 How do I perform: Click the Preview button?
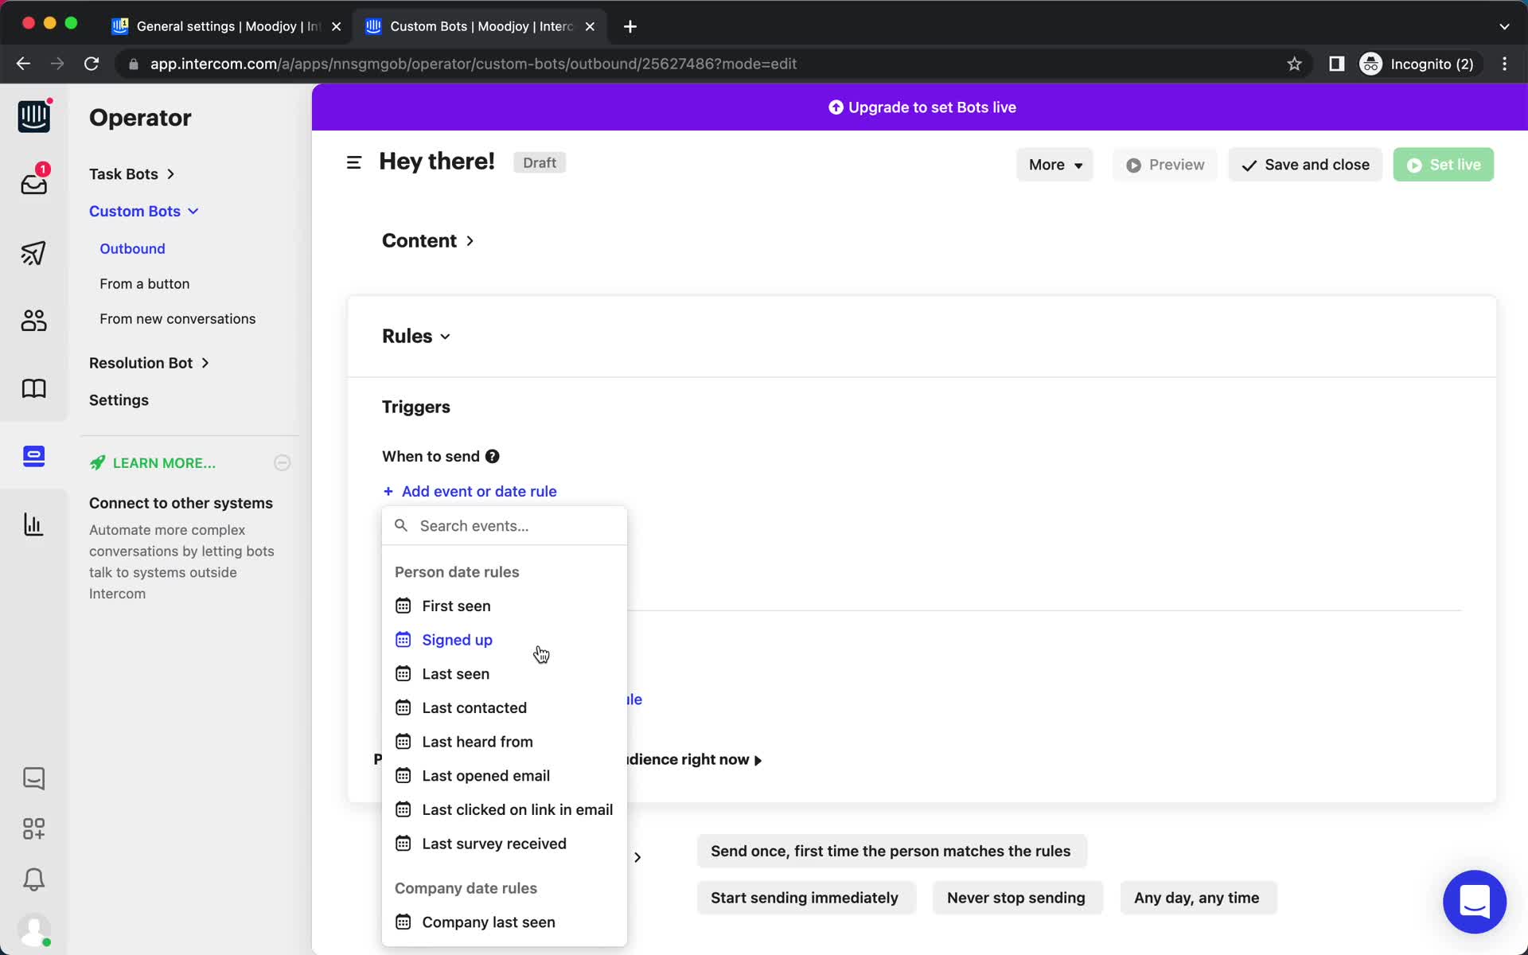click(1165, 164)
